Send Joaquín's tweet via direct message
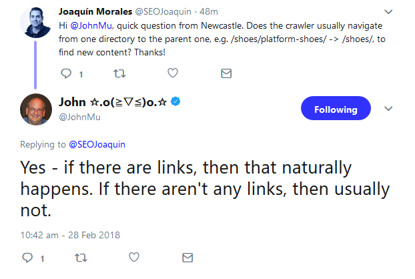 pyautogui.click(x=226, y=73)
